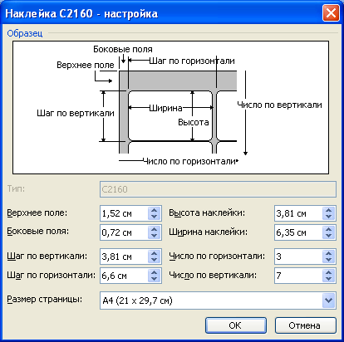Click the disabled Тип field showing C2160
344x342 pixels.
(218, 189)
